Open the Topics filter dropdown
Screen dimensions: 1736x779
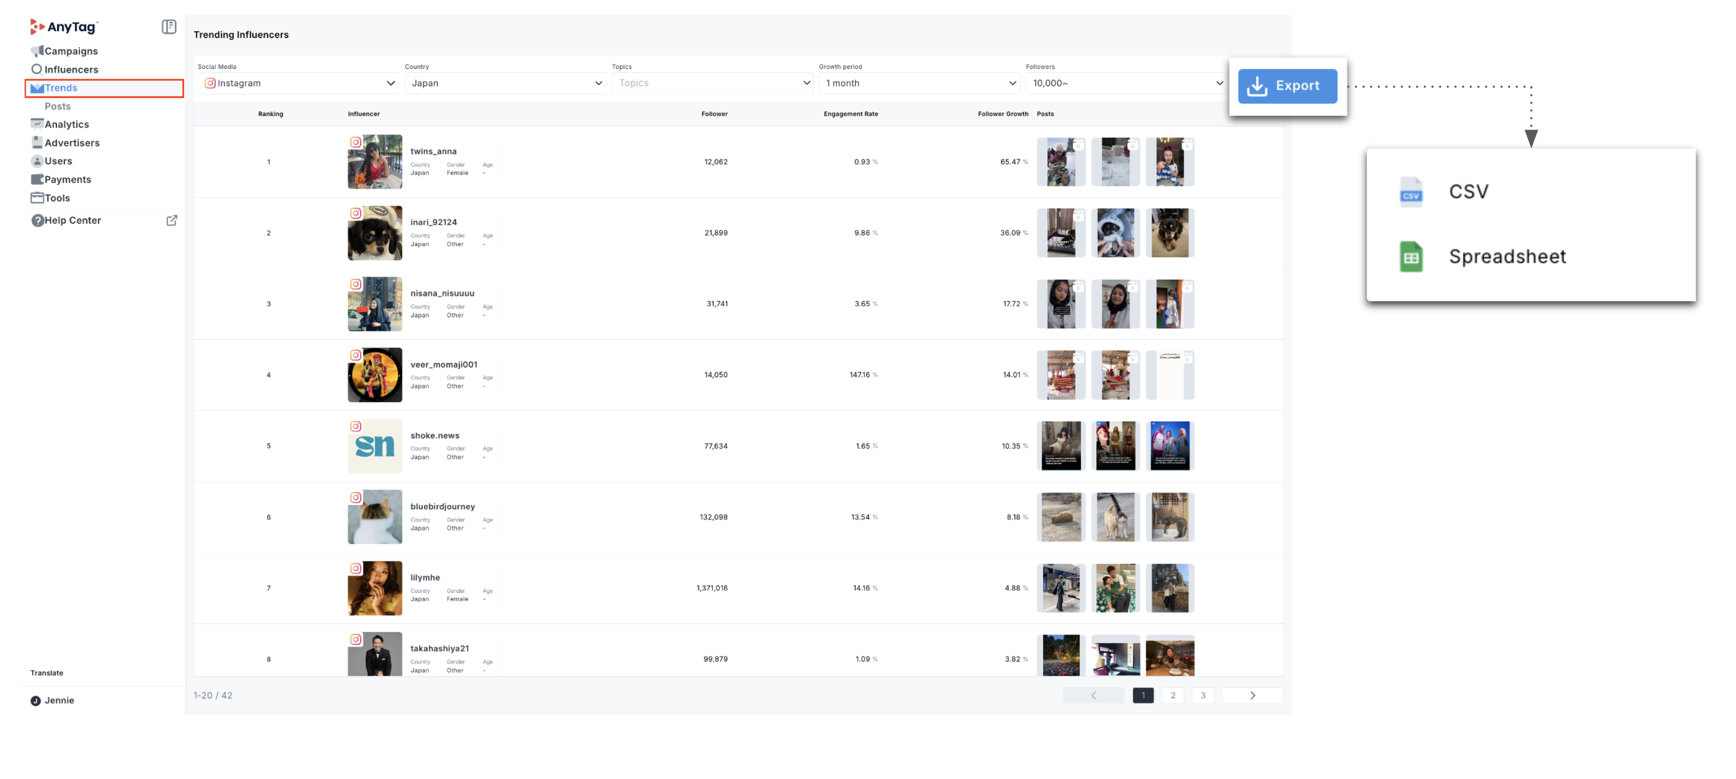pos(712,83)
